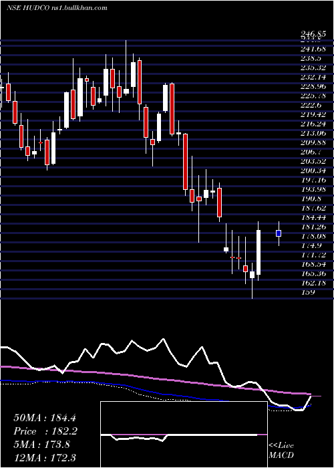Click the 228.96 price axis label
Screen dimensions: 334x468
tap(313, 86)
